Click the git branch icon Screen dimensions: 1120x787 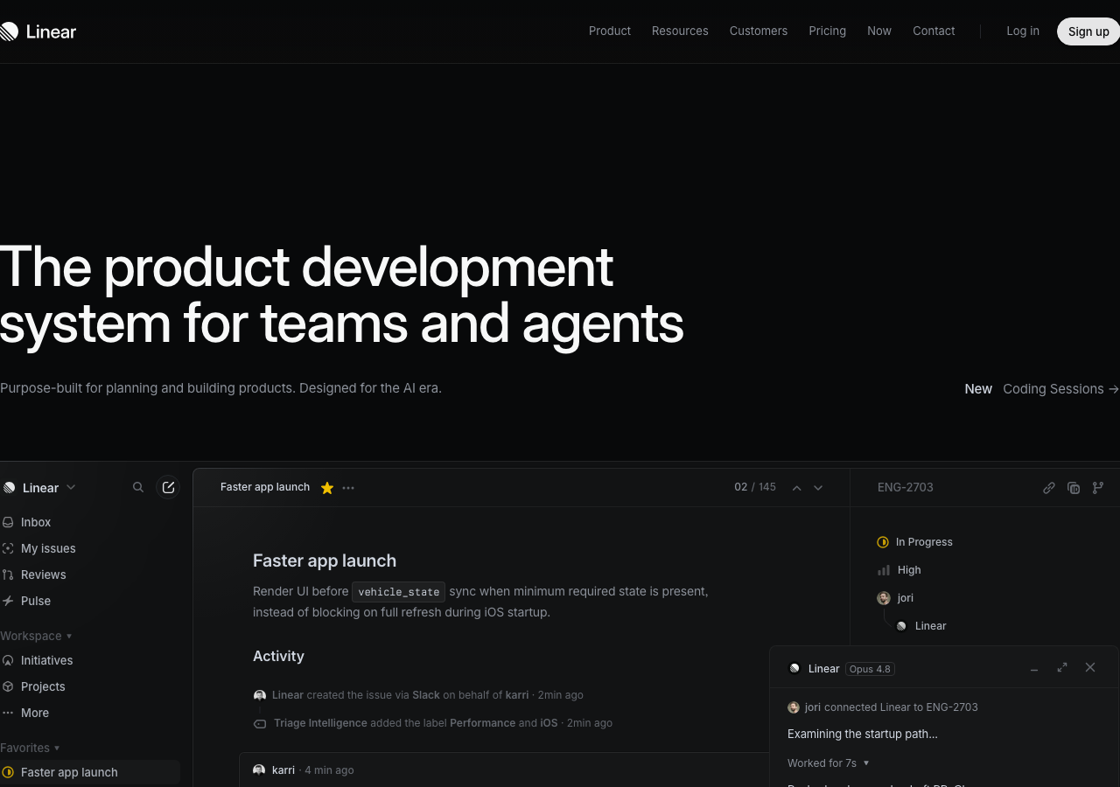tap(1098, 488)
